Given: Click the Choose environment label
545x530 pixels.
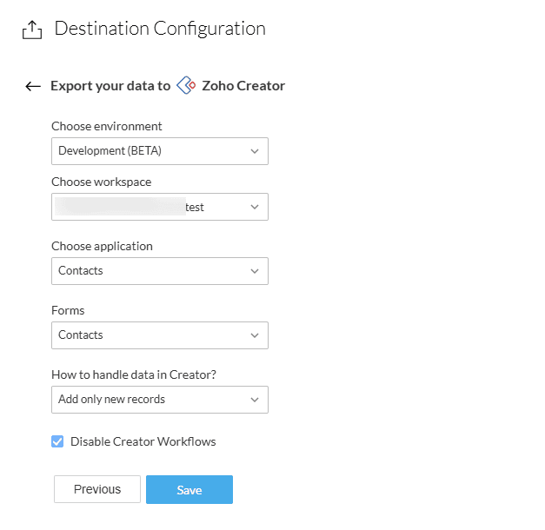Looking at the screenshot, I should 107,127.
